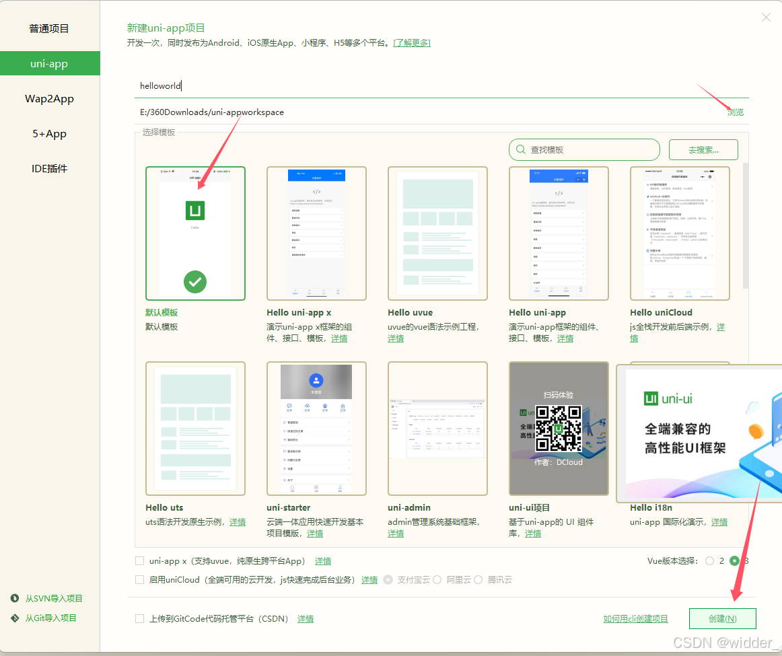Click the project path field E:/360Downloads
782x656 pixels.
click(x=429, y=112)
